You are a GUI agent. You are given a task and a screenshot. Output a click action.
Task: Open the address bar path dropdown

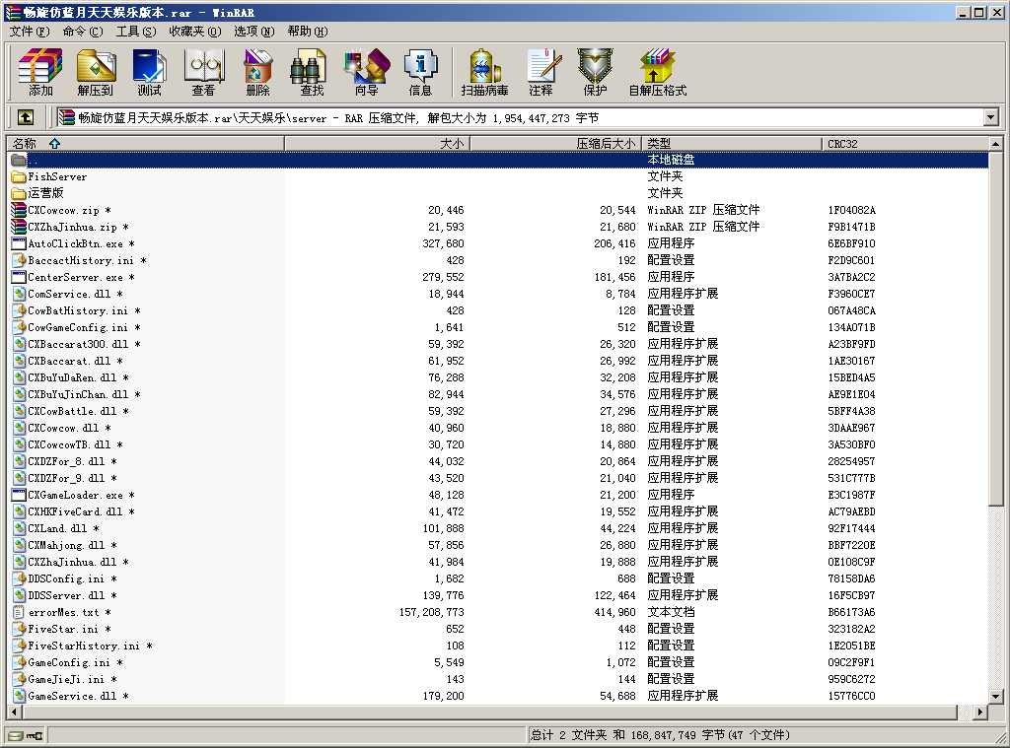991,117
